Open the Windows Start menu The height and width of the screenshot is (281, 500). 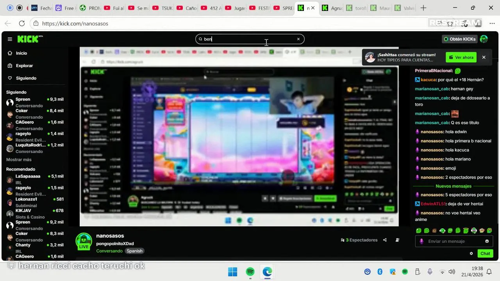point(232,272)
